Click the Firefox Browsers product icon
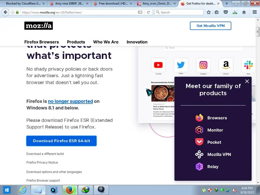The height and width of the screenshot is (195, 260). click(199, 118)
